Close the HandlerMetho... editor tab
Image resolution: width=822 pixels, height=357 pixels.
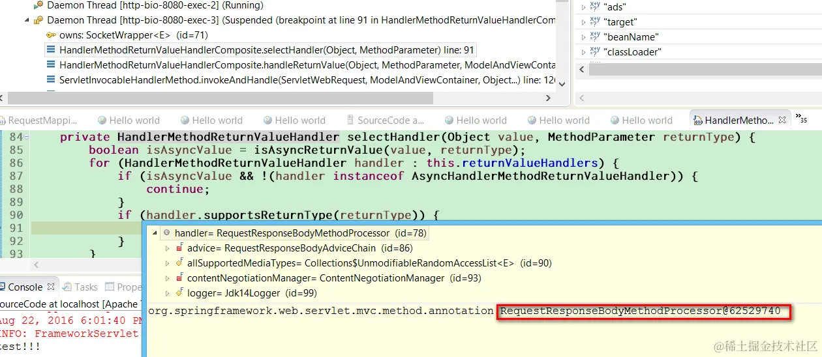click(783, 120)
